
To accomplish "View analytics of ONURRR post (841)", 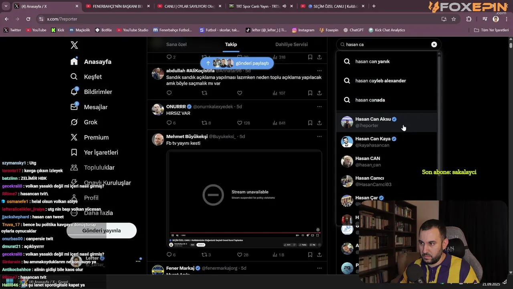I will [x=279, y=123].
